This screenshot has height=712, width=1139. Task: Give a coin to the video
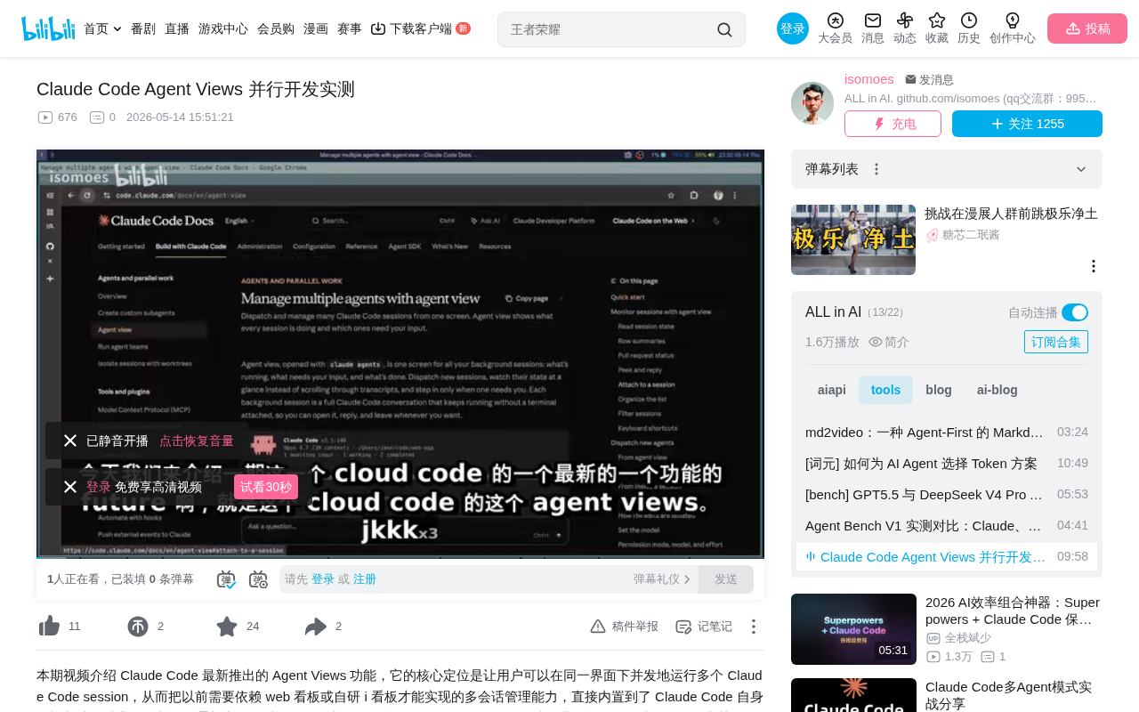(138, 627)
